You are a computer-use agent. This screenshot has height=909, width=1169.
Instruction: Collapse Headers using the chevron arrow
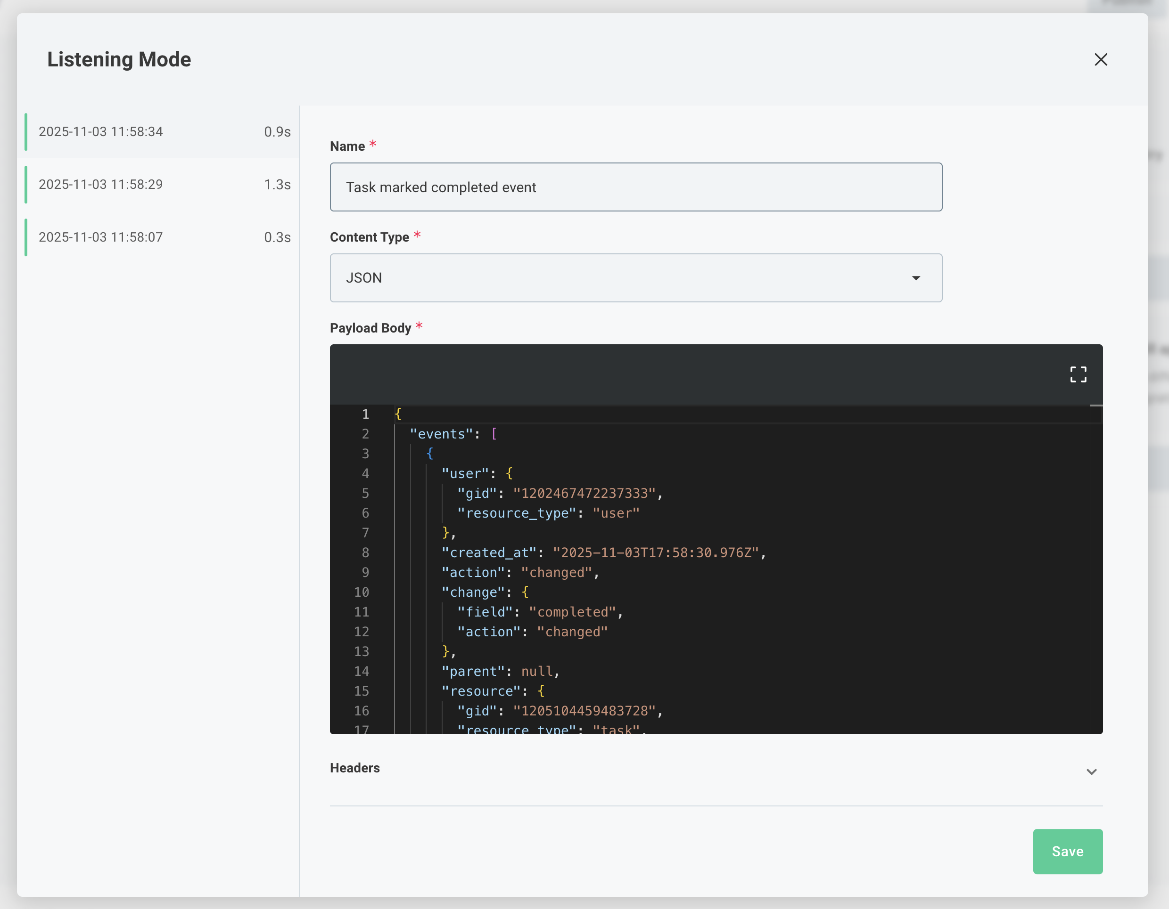pos(1092,771)
